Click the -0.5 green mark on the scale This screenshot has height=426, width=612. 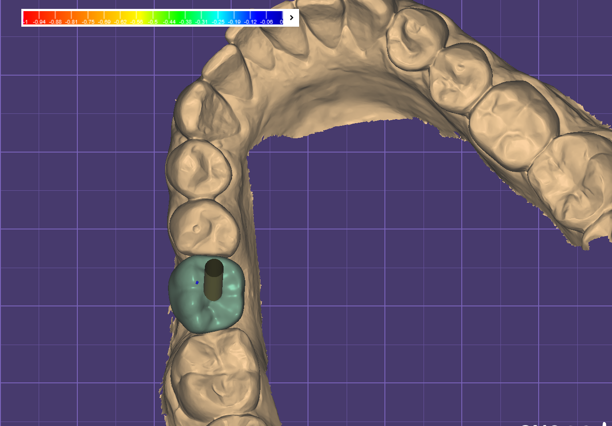click(153, 18)
